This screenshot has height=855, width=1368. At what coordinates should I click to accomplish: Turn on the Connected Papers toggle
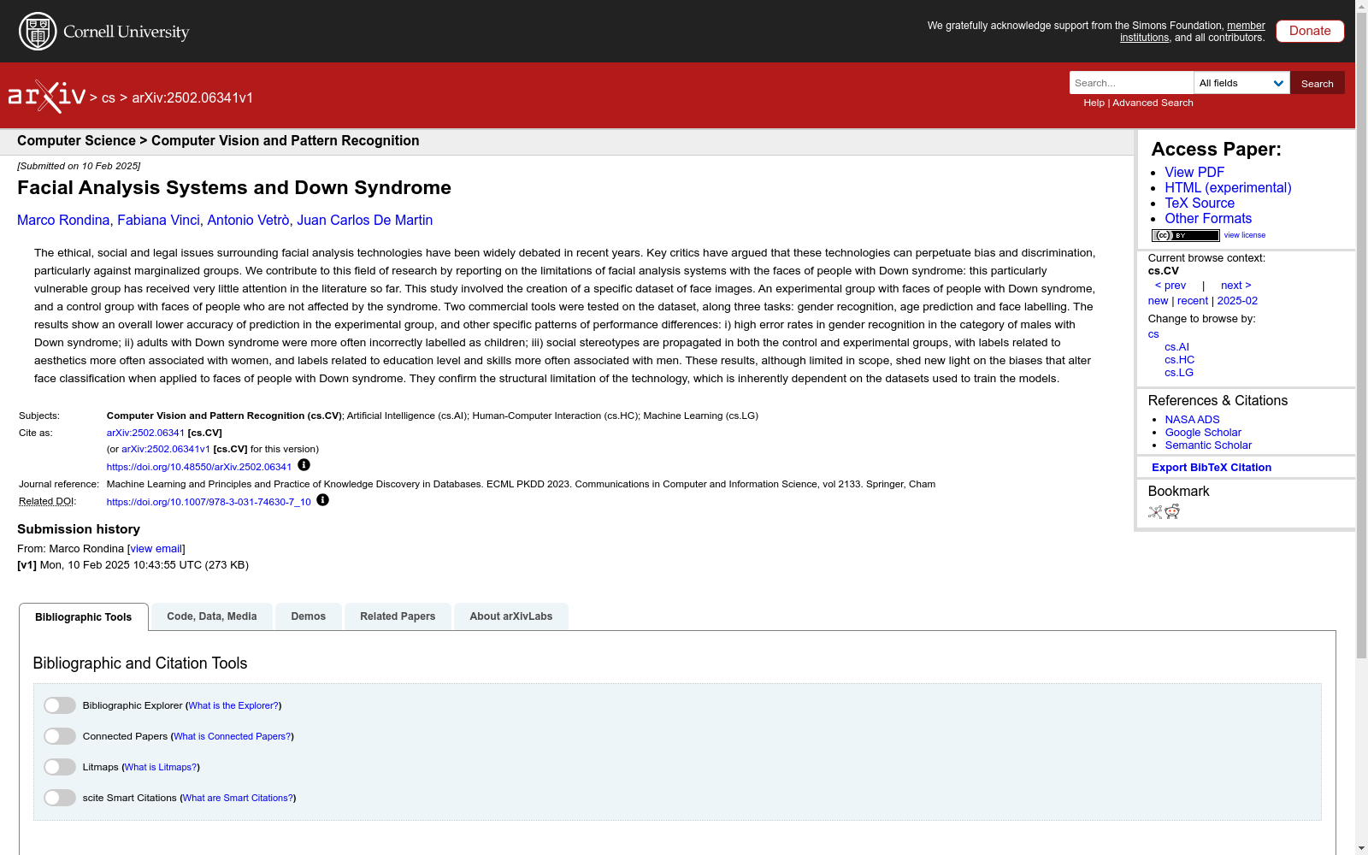(60, 736)
